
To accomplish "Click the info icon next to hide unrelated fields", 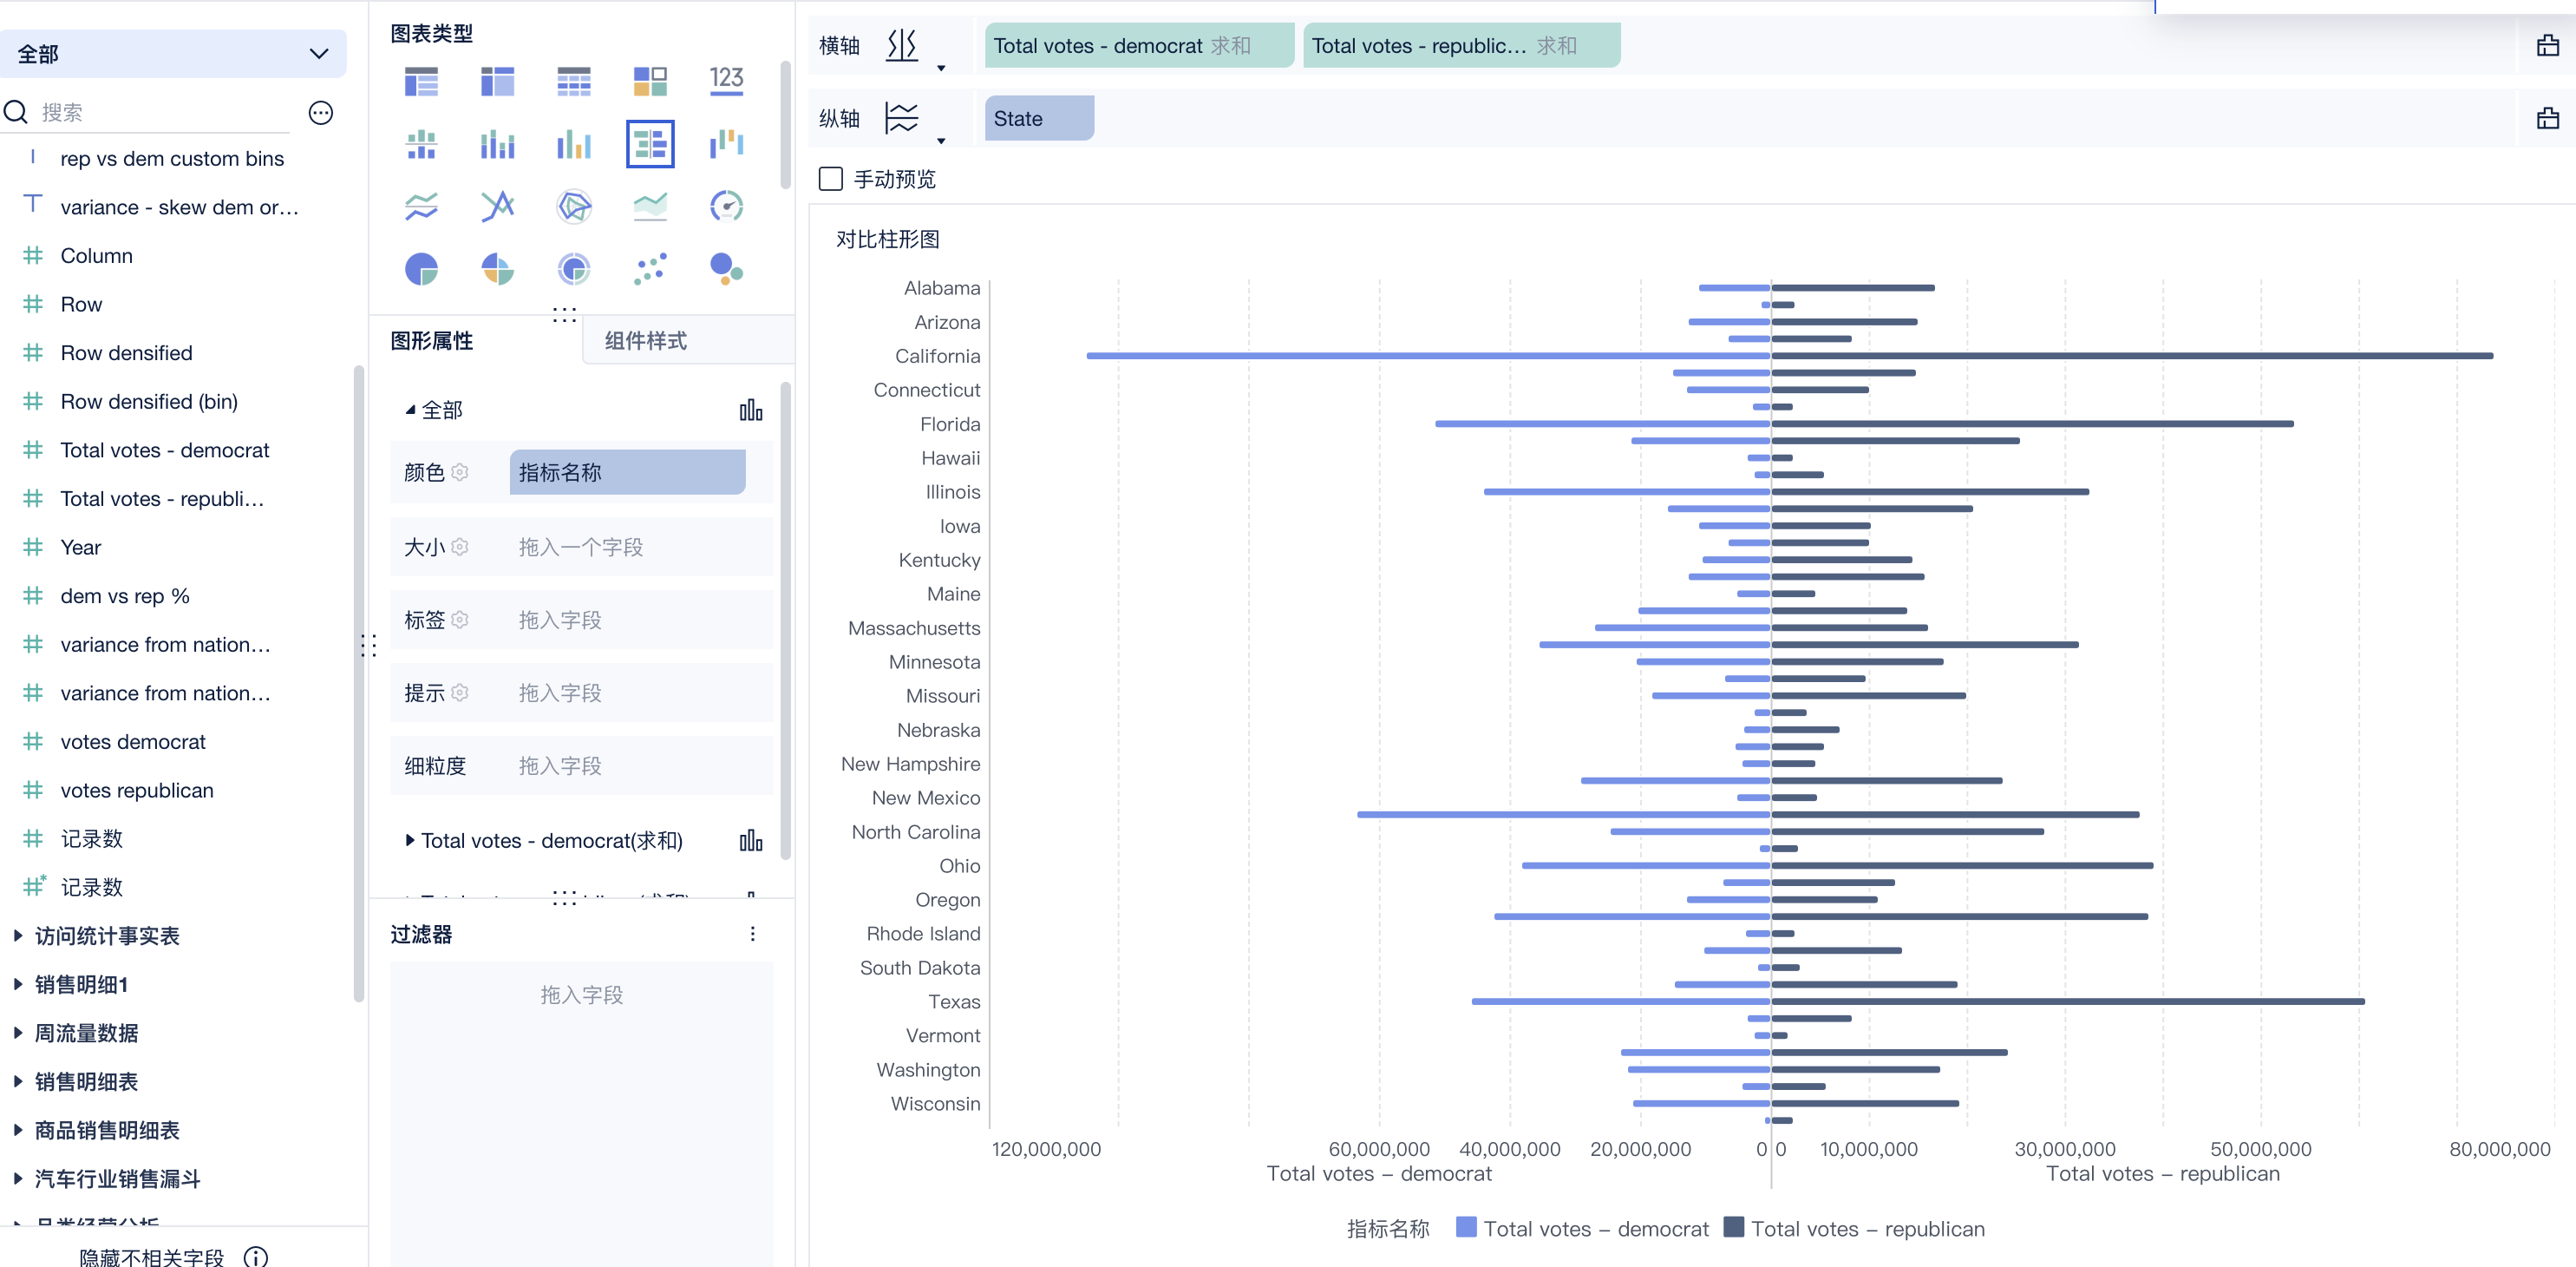I will (x=256, y=1256).
